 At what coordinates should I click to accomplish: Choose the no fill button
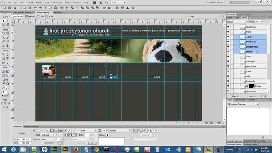(x=48, y=130)
